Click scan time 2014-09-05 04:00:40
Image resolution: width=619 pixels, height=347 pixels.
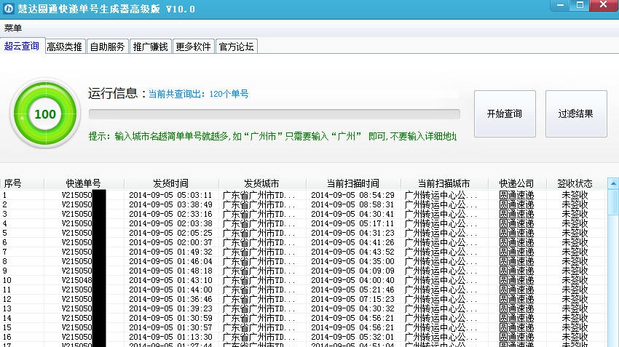[x=352, y=280]
